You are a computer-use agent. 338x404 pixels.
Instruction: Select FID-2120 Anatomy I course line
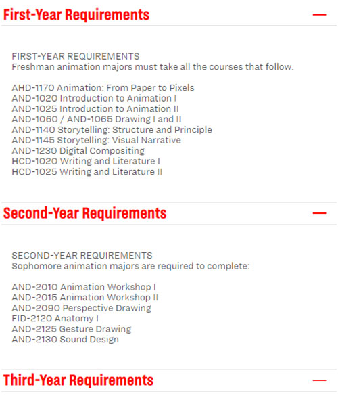tap(55, 319)
